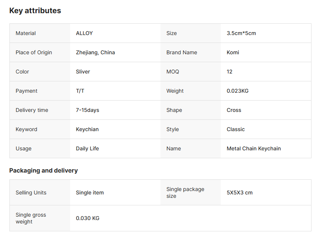
Task: Click the Key attributes heading
Action: (35, 11)
